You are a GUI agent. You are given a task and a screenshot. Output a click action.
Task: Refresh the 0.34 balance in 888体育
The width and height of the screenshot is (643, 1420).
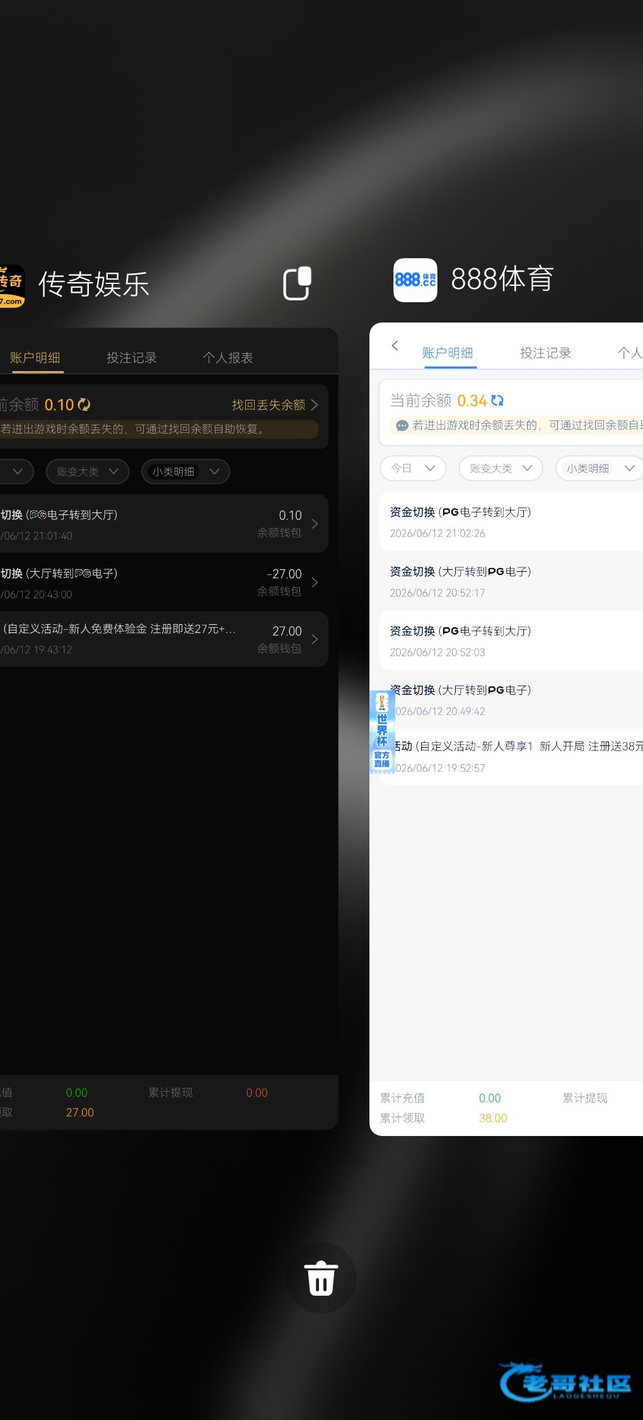(x=497, y=400)
